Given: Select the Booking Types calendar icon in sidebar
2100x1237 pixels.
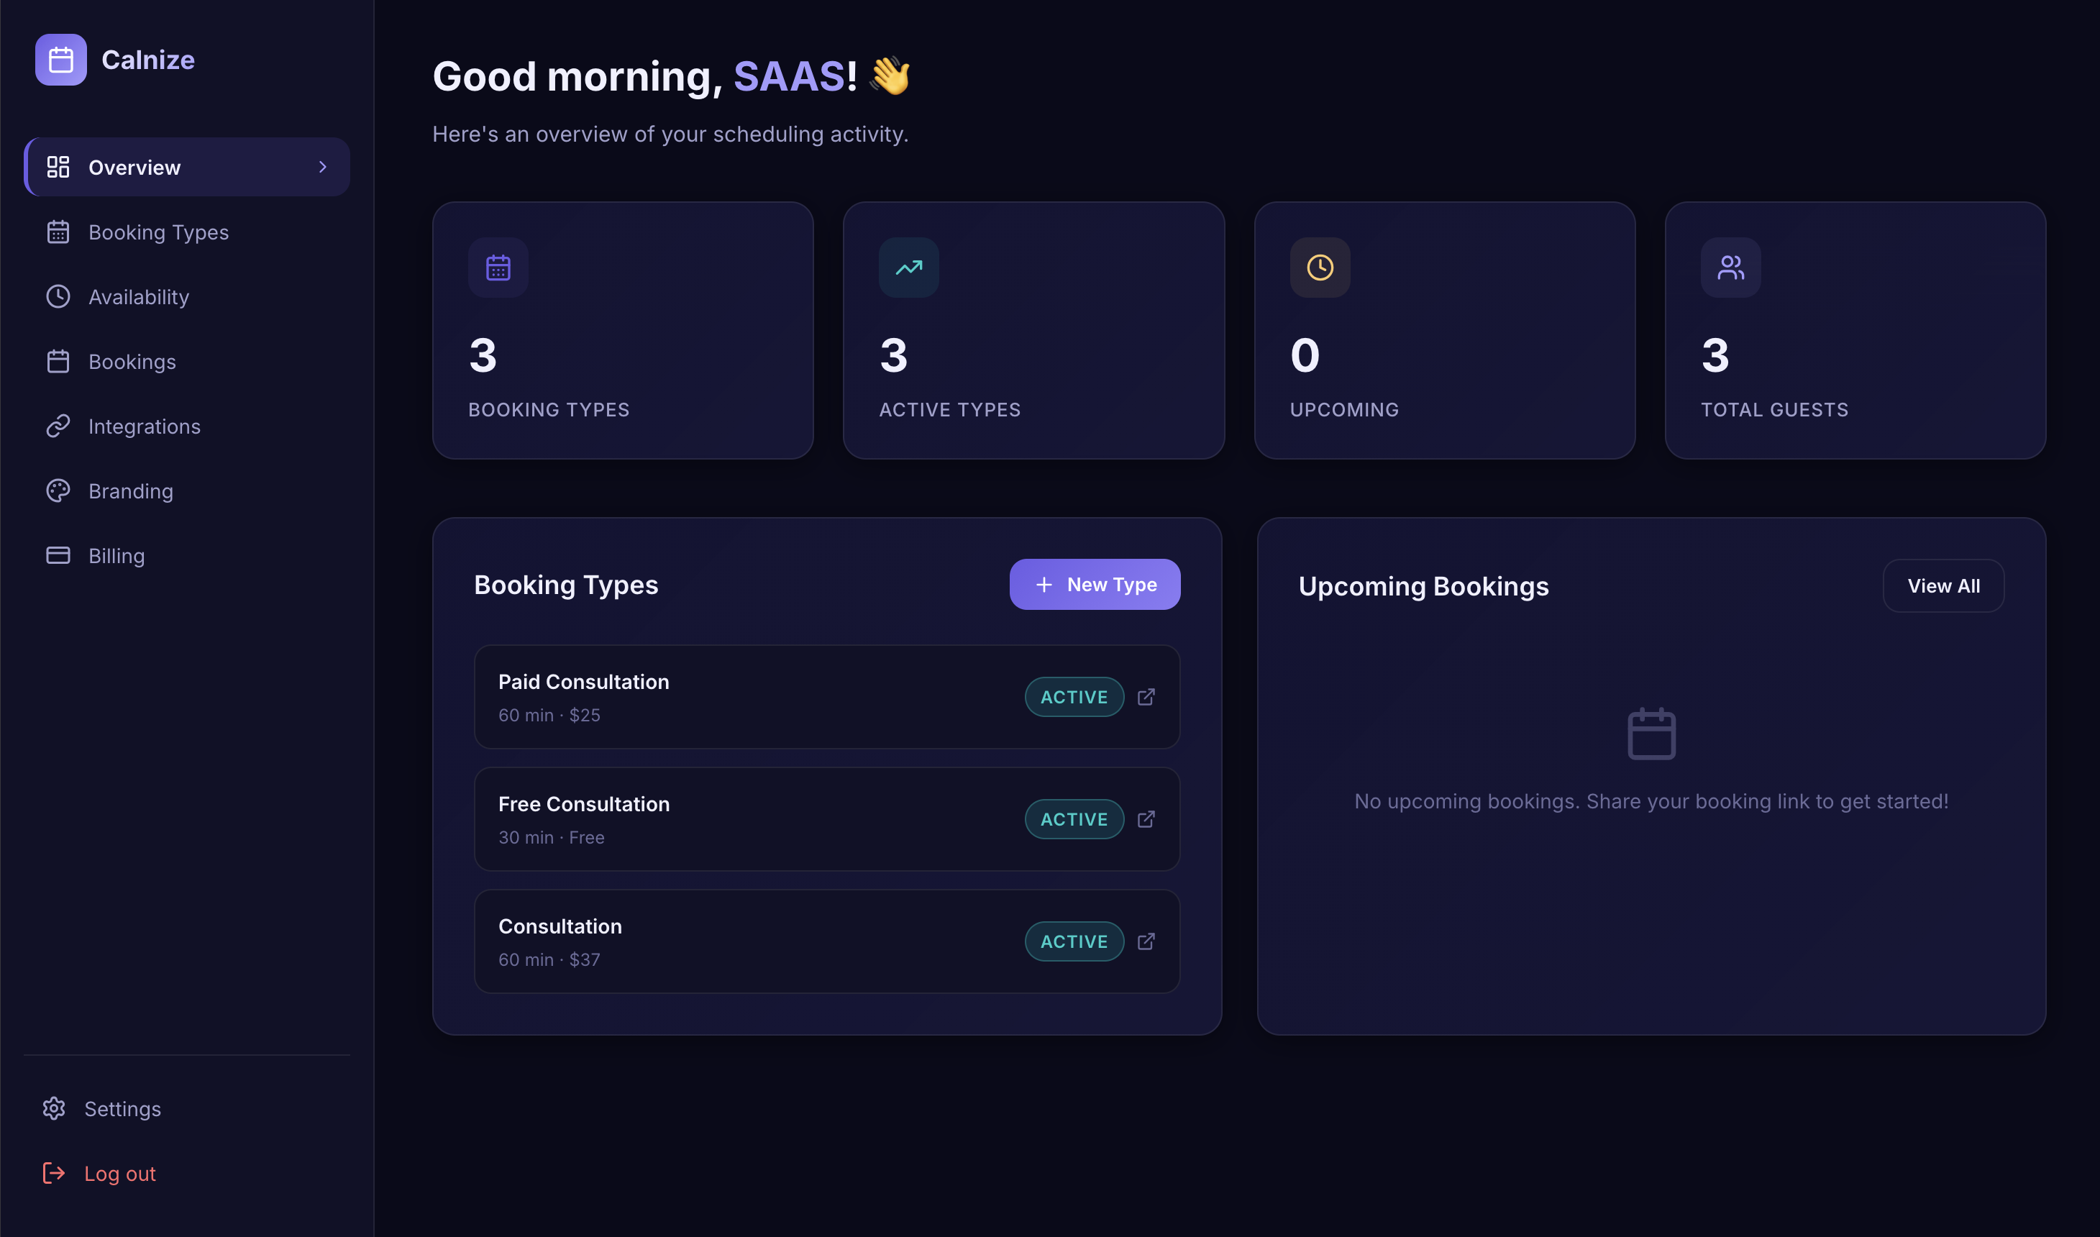Looking at the screenshot, I should 58,232.
